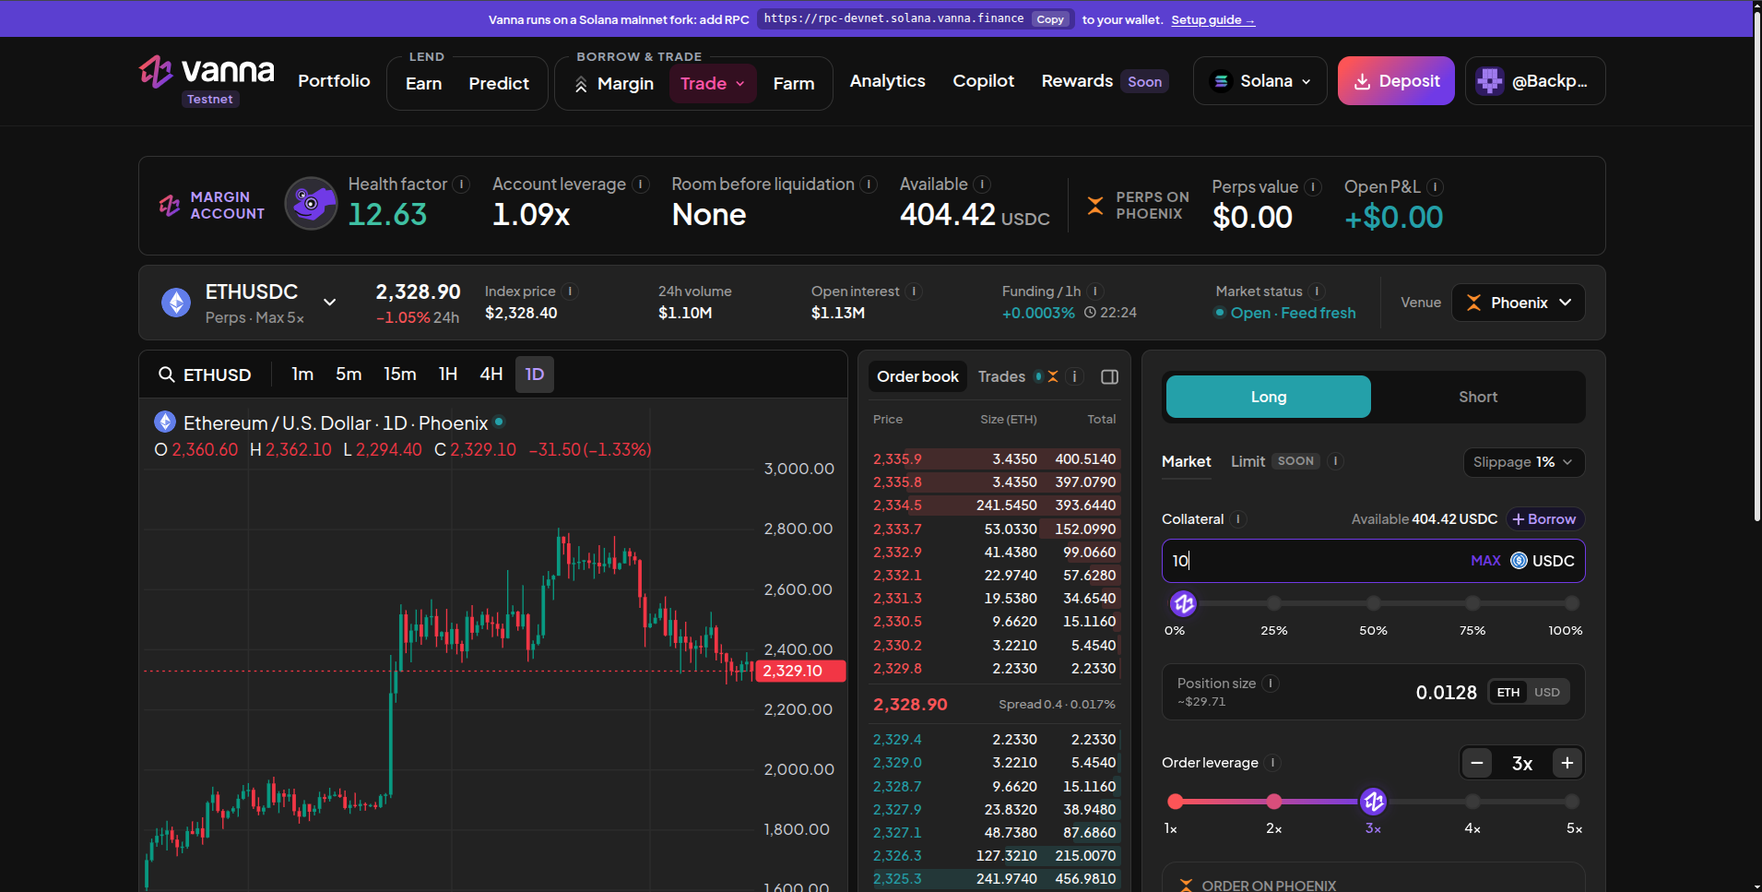The height and width of the screenshot is (892, 1762).
Task: Select the Limit order type
Action: [1248, 461]
